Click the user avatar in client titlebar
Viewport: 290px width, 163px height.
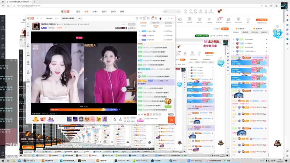[x=160, y=18]
